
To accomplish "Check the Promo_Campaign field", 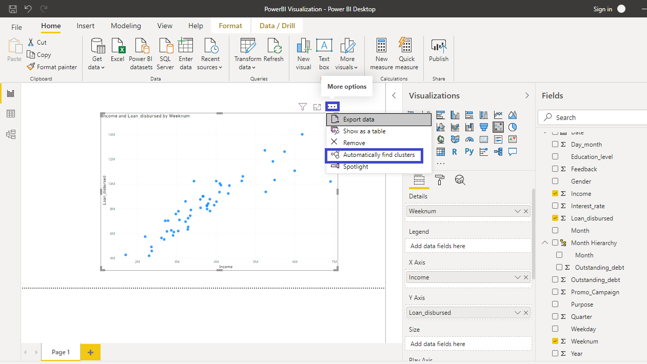I will [555, 292].
